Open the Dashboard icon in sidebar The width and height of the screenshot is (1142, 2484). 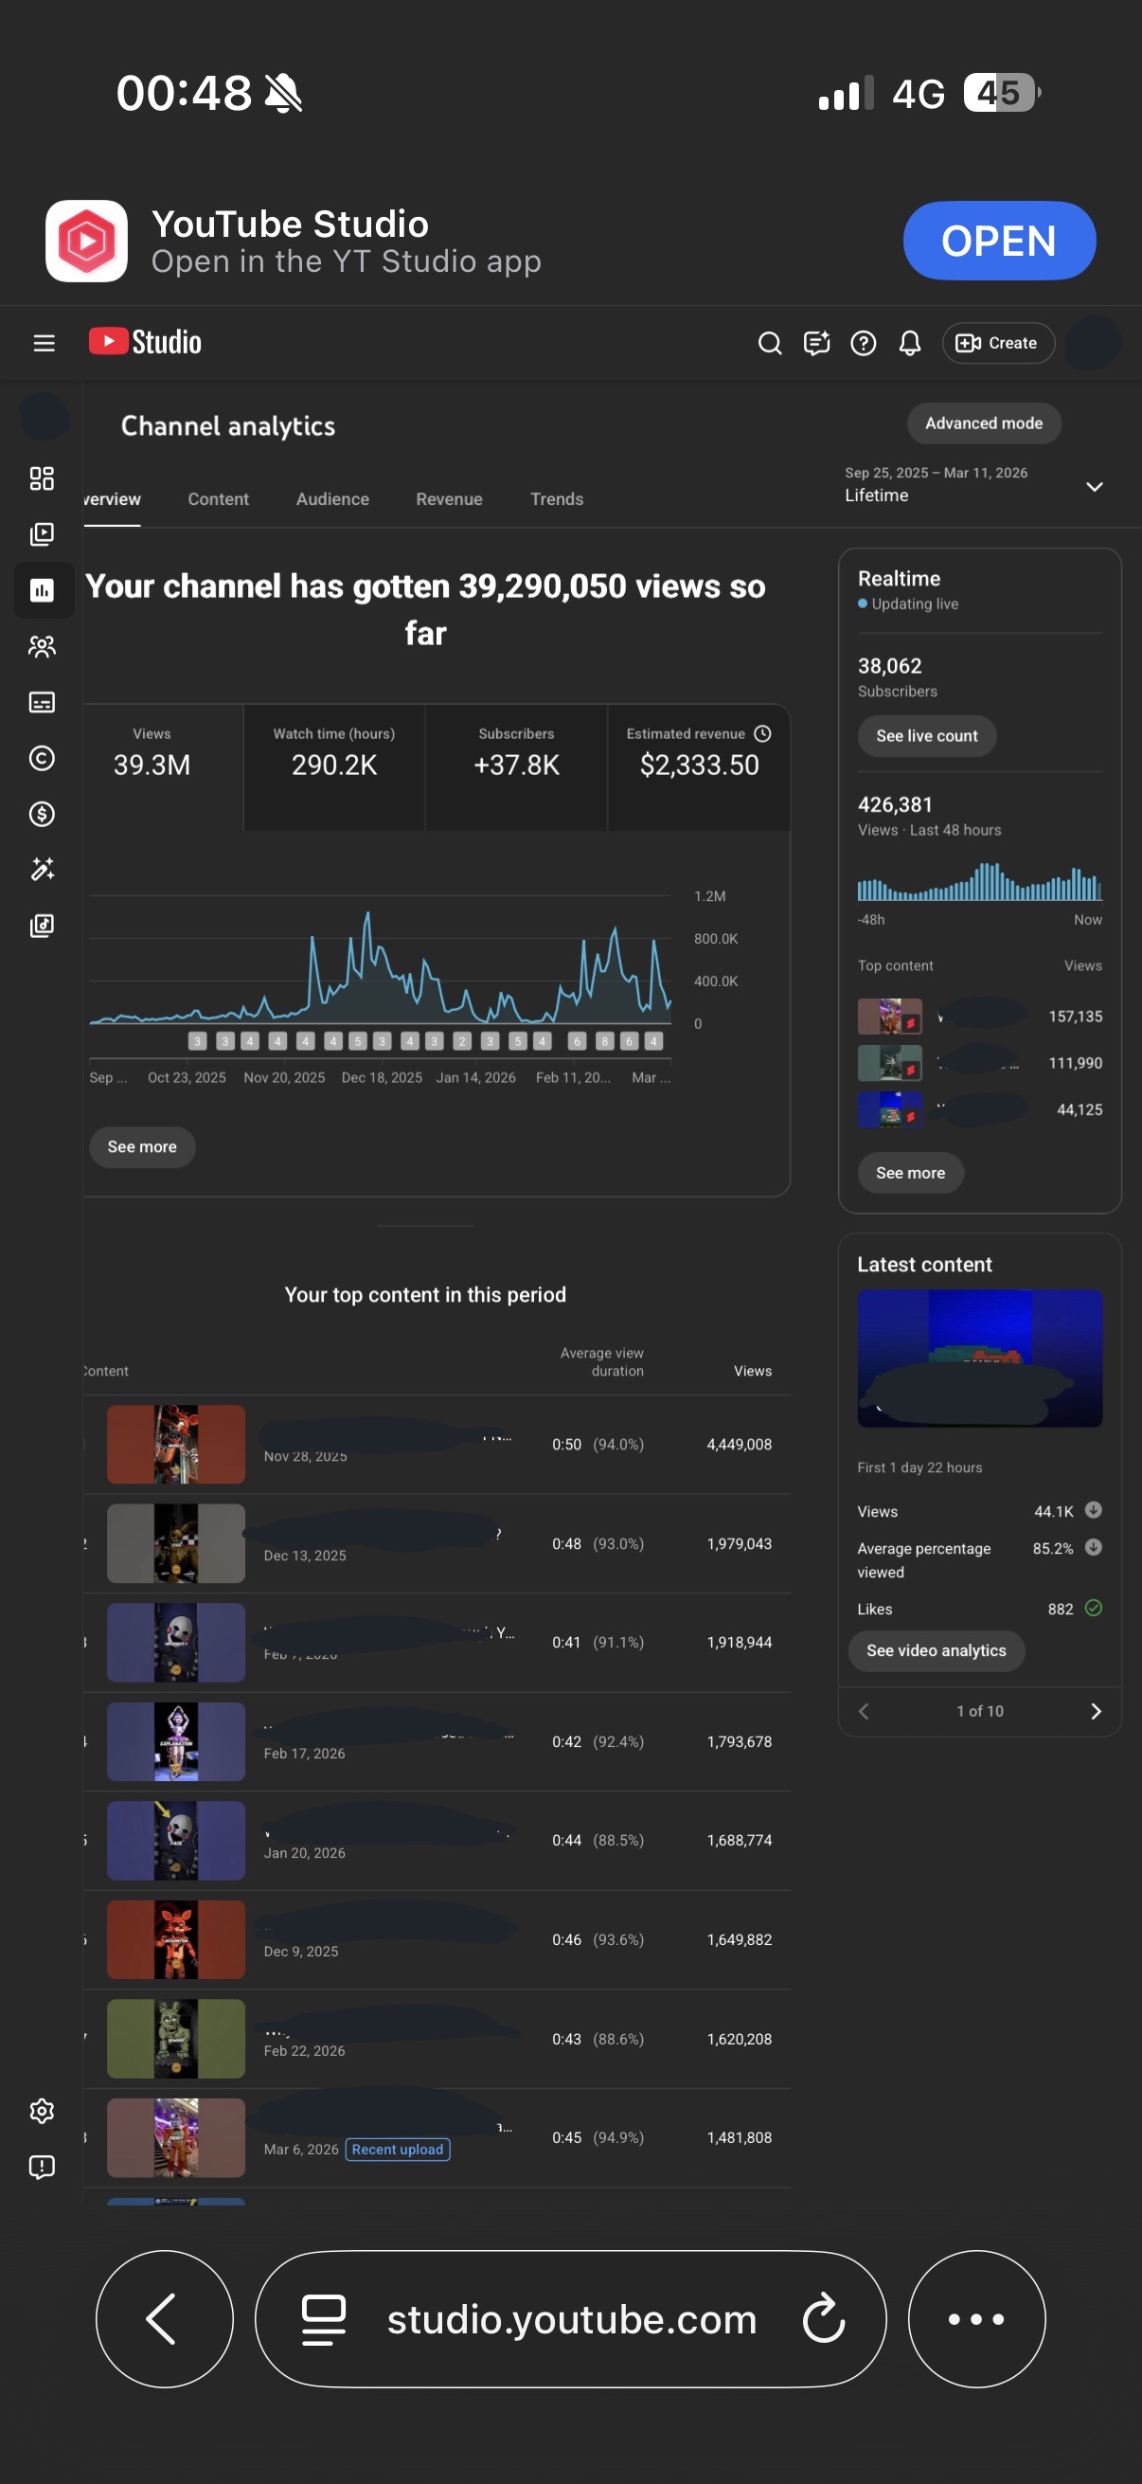[42, 478]
